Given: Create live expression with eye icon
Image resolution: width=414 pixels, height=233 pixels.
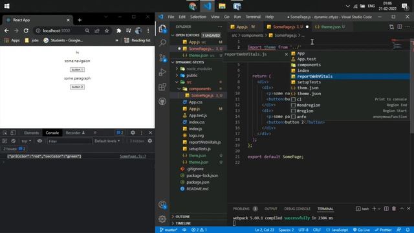Looking at the screenshot, I should (x=39, y=141).
